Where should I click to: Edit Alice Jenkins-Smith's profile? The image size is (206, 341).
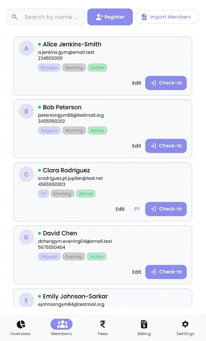[137, 83]
